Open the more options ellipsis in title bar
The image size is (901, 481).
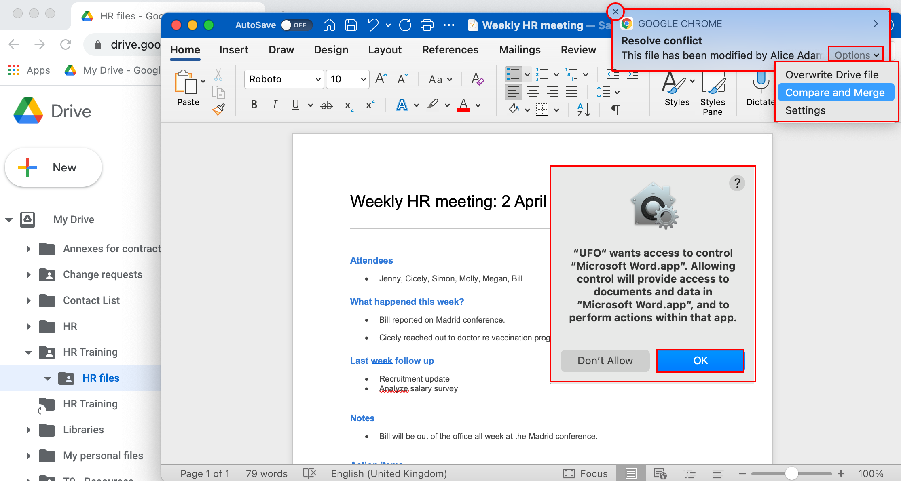[448, 25]
